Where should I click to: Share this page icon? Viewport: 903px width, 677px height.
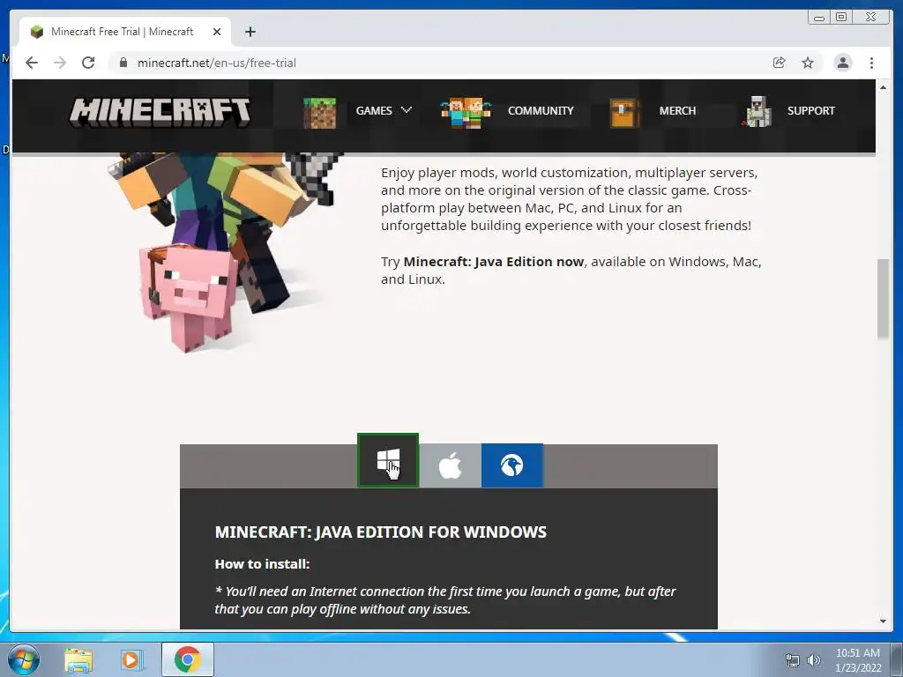[x=780, y=63]
